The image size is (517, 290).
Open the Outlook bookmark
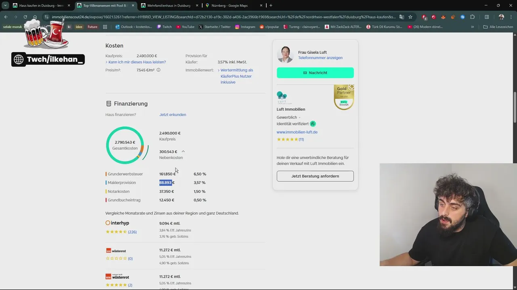click(134, 27)
